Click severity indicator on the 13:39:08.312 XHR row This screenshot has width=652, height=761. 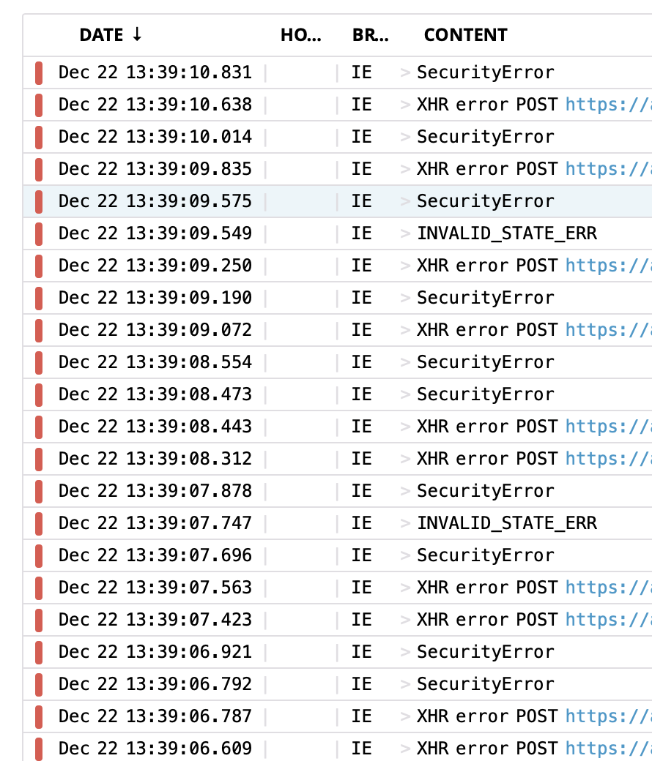38,458
